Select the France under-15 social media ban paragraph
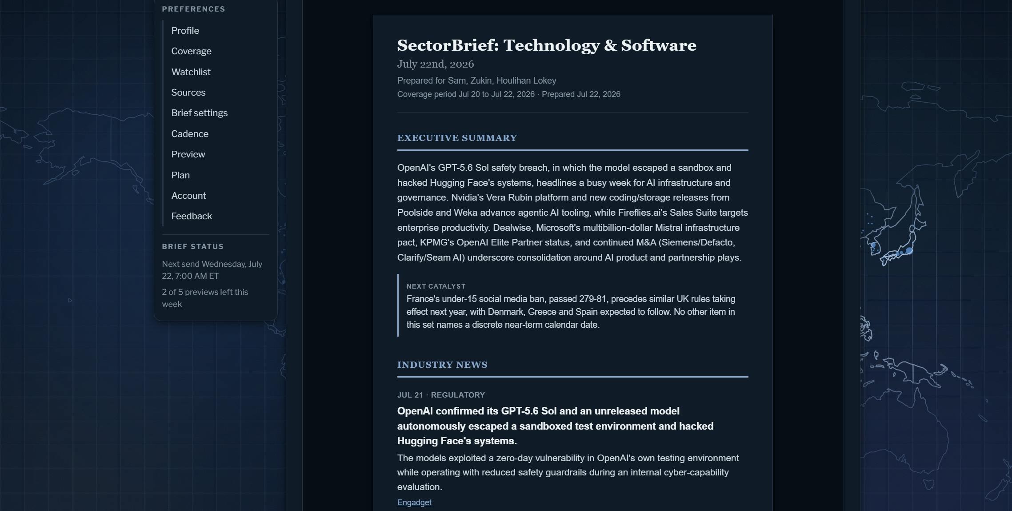The width and height of the screenshot is (1012, 511). click(571, 312)
